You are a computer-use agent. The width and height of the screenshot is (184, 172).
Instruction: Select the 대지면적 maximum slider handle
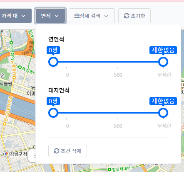[163, 113]
